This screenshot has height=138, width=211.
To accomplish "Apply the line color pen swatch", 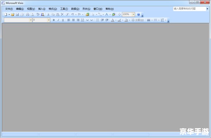I will coord(119,20).
